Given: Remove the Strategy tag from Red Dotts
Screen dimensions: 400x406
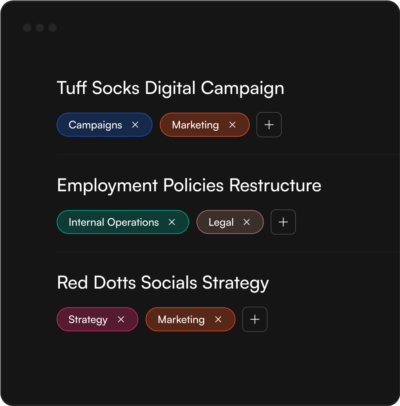Looking at the screenshot, I should click(x=121, y=319).
